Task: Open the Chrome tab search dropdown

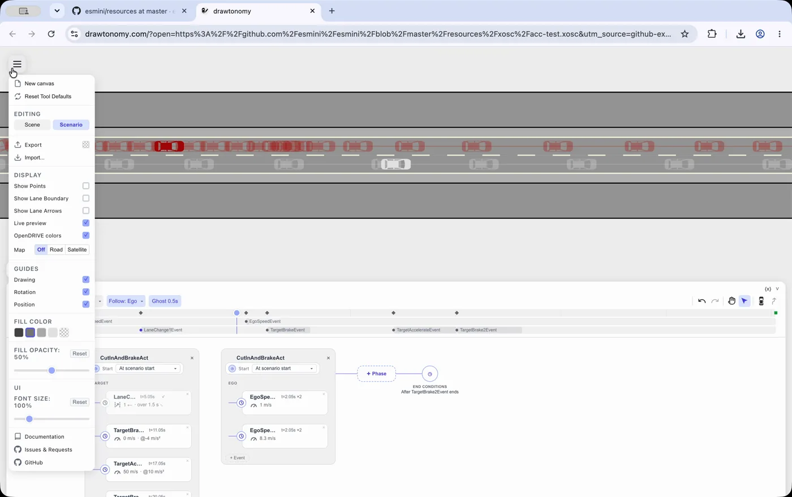Action: (57, 11)
